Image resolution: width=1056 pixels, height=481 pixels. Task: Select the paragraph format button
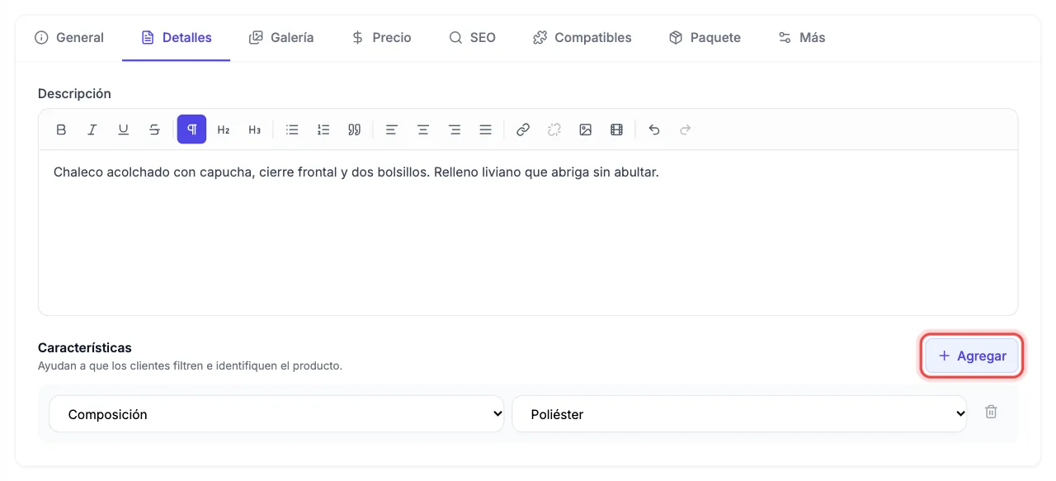[191, 130]
